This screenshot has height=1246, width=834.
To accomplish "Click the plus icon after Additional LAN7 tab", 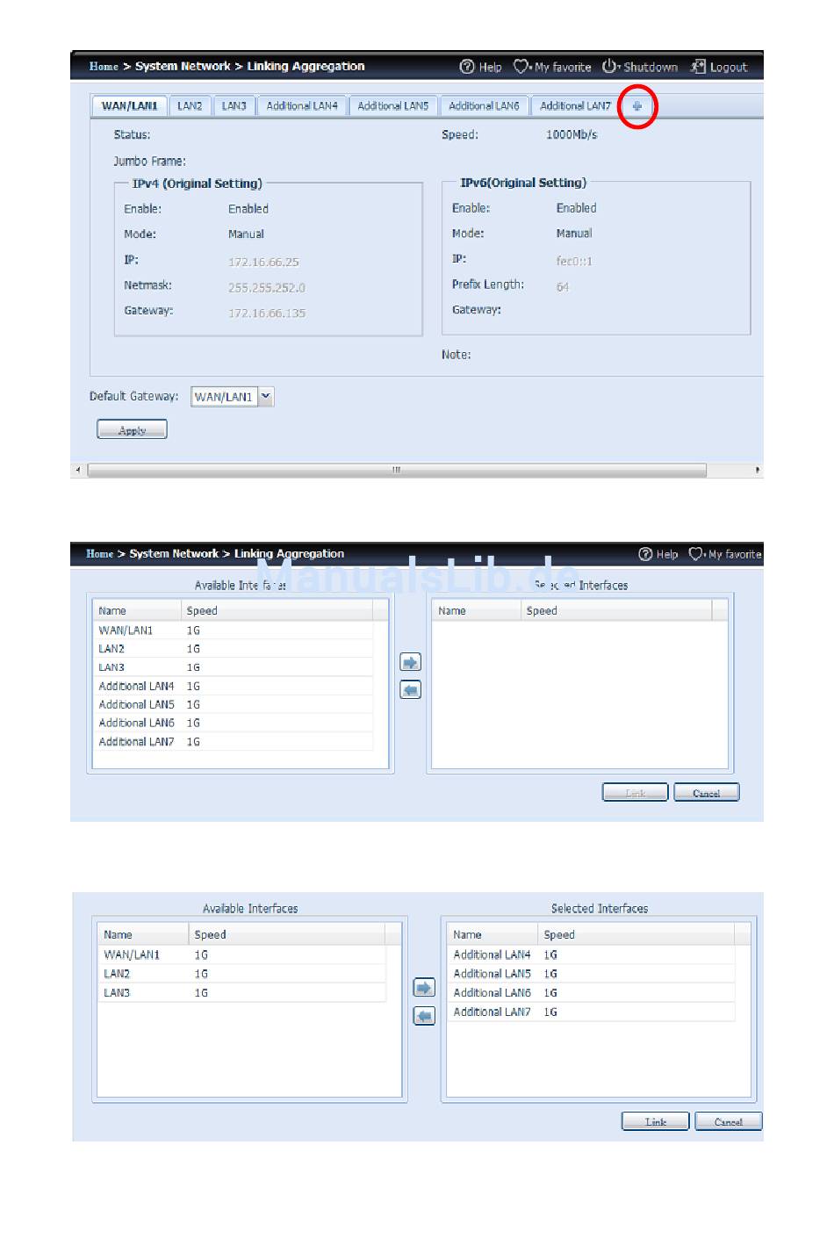I will 637,106.
